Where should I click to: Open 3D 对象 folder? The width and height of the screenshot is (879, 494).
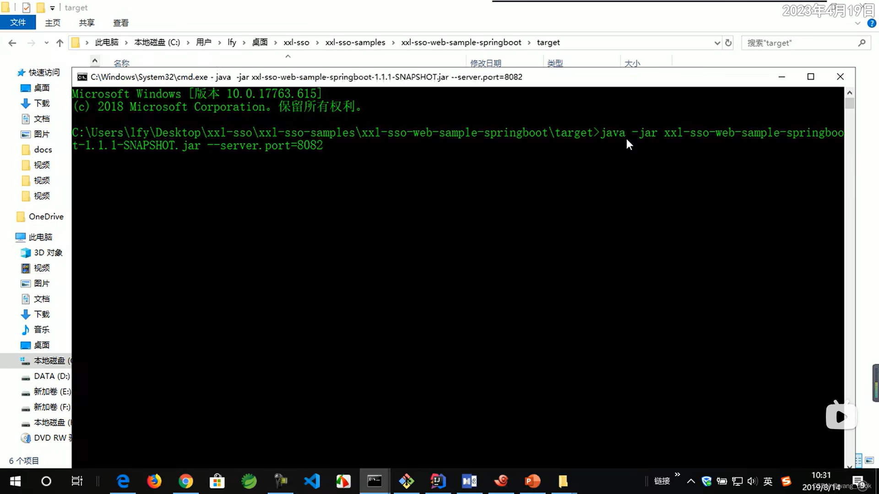coord(42,252)
